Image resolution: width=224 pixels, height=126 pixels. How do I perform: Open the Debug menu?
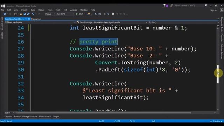point(41,10)
